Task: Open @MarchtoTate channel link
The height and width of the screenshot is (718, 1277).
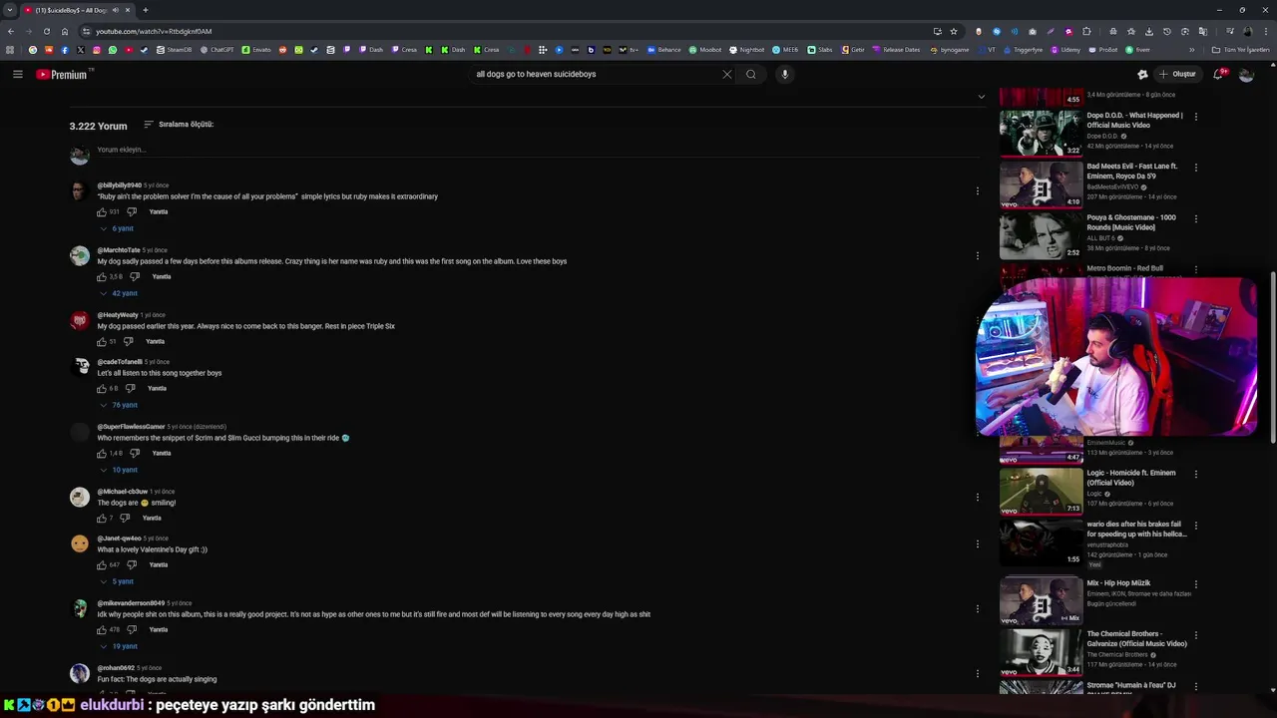Action: [119, 250]
